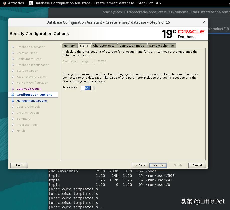This screenshot has width=230, height=210.
Task: Click the last terminal prompt line
Action: click(73, 207)
